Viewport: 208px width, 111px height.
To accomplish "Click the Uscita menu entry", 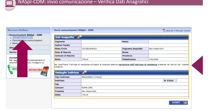I will click(13, 52).
